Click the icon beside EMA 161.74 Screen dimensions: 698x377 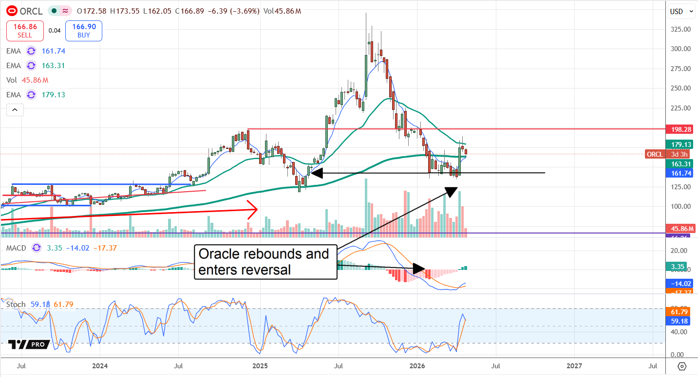[31, 51]
